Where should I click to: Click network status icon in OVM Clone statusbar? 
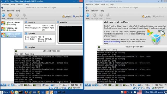[x=57, y=88]
